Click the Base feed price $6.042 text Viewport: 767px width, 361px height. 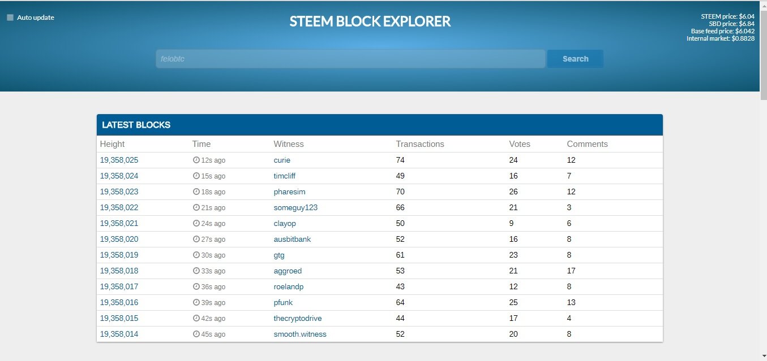(x=723, y=31)
